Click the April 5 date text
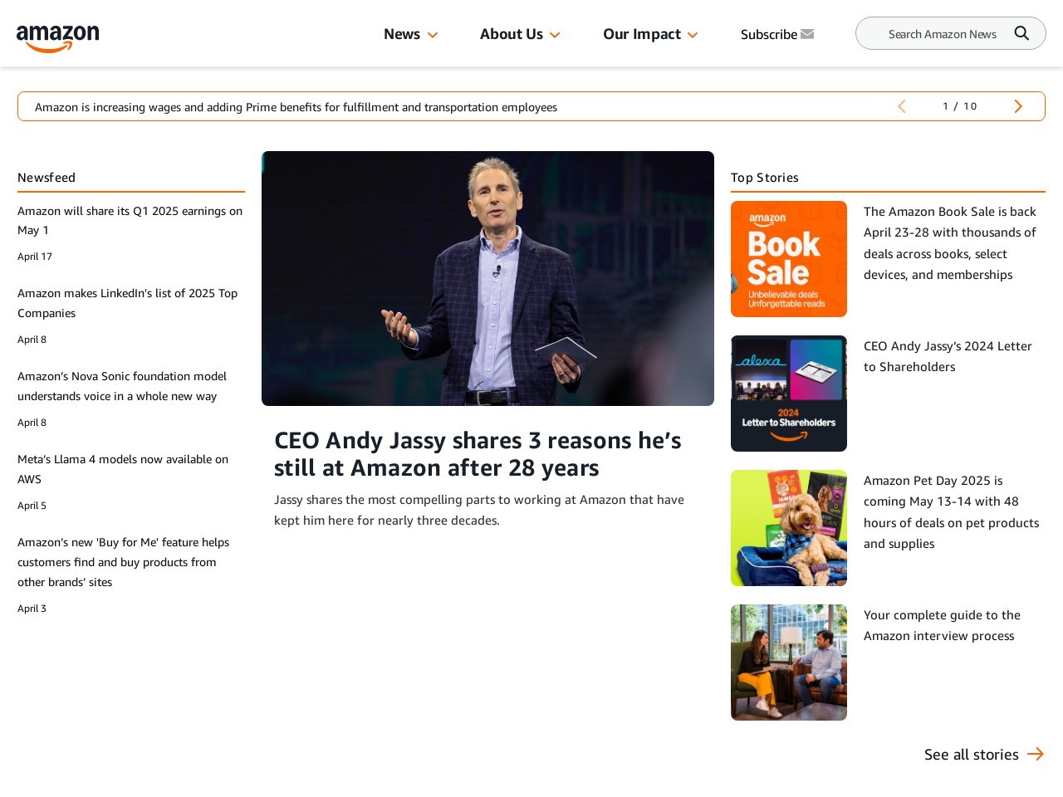 coord(32,506)
